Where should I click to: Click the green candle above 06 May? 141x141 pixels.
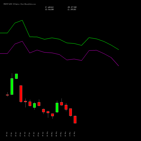pos(57,107)
